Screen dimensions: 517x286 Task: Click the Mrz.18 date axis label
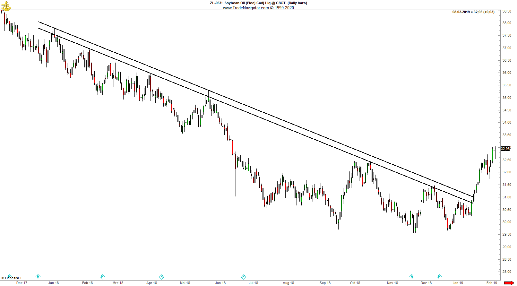tap(118, 283)
